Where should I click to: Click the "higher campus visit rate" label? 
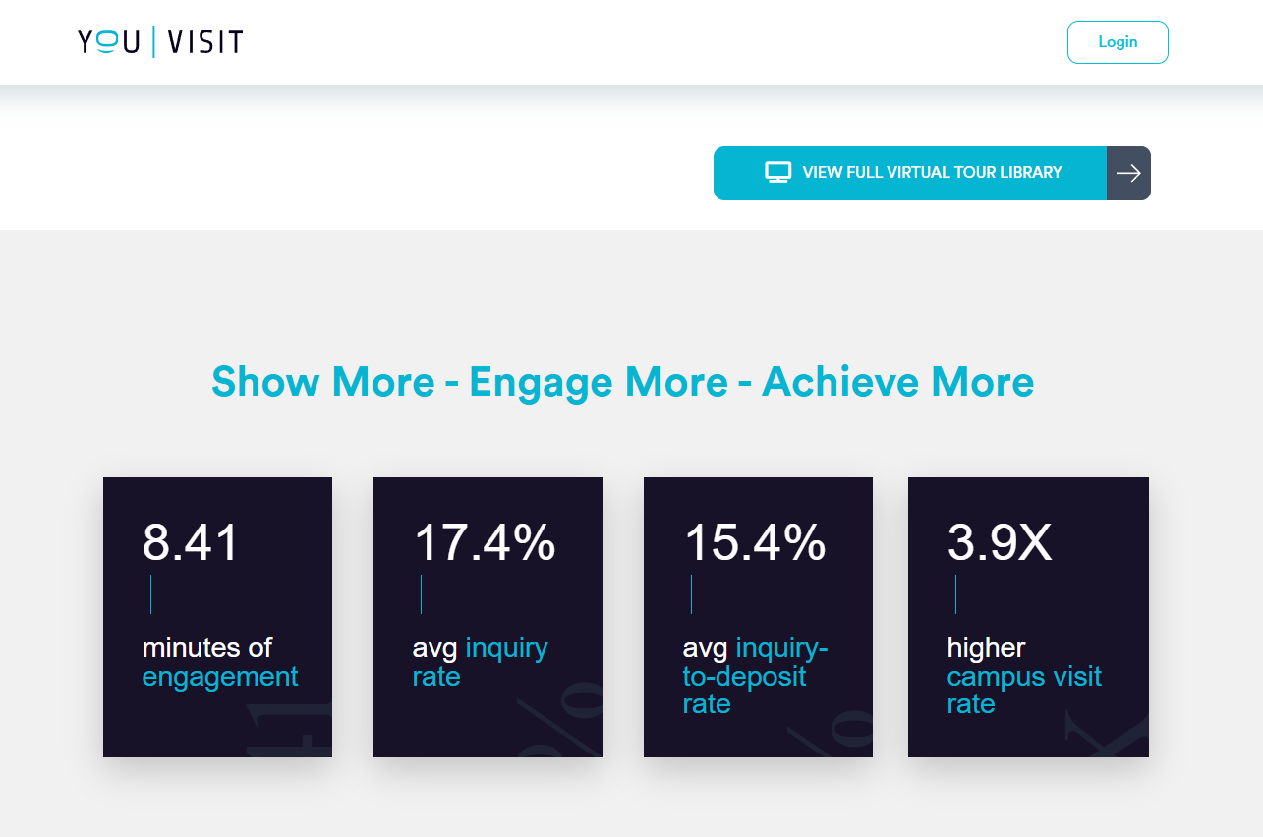(x=1024, y=676)
